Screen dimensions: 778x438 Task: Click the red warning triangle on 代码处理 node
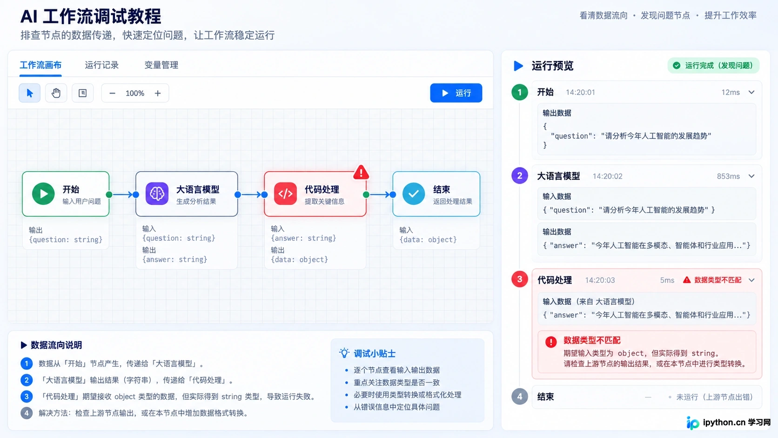point(361,172)
